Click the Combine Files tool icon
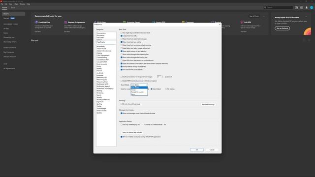The height and width of the screenshot is (177, 315). point(36,22)
